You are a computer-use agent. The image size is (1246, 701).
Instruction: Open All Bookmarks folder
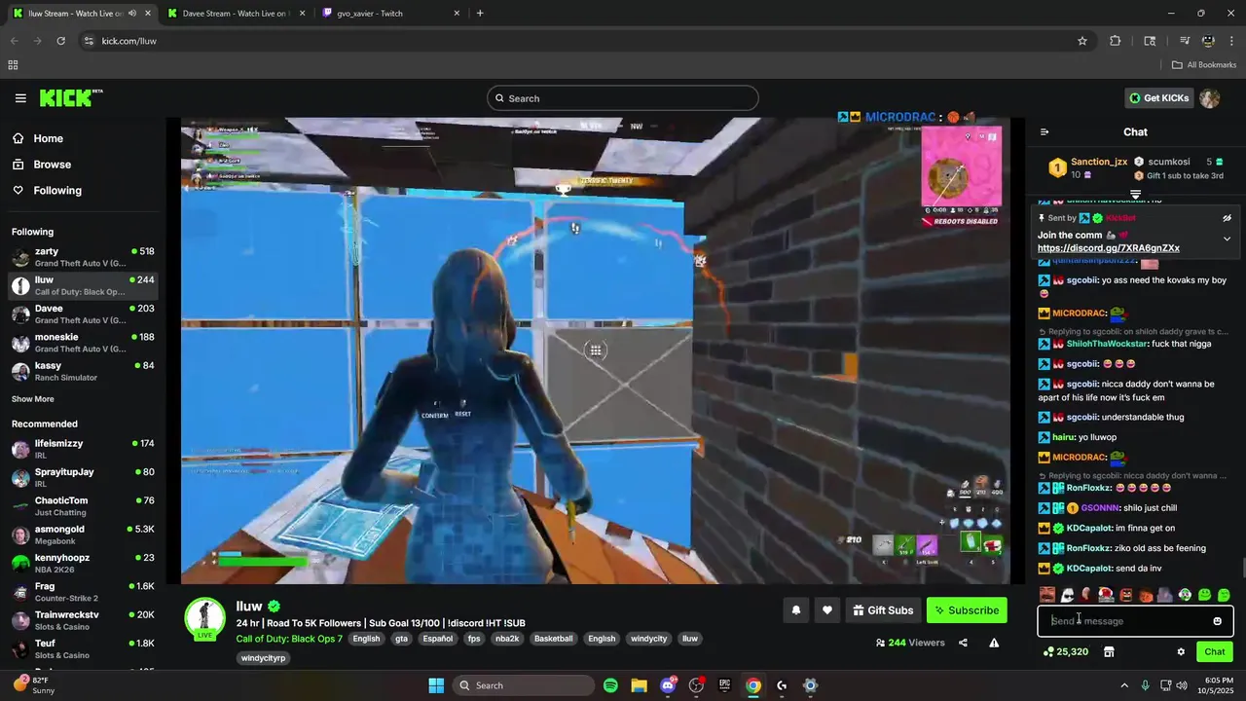point(1204,65)
